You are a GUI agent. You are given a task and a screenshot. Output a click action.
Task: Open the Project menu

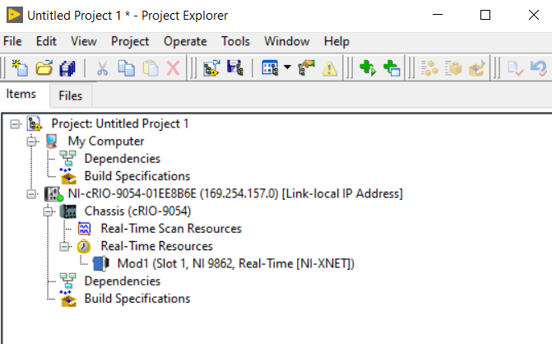coord(130,41)
